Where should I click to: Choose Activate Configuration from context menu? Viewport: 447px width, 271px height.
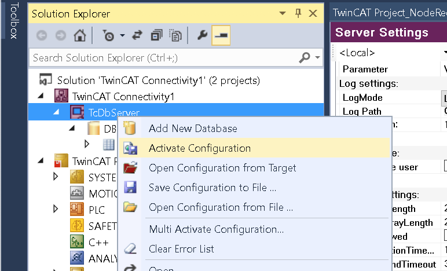[255, 148]
